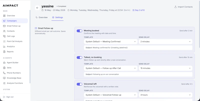Screen dimensions: 200x101
Task: Click the yassine campaign title
Action: point(47,6)
